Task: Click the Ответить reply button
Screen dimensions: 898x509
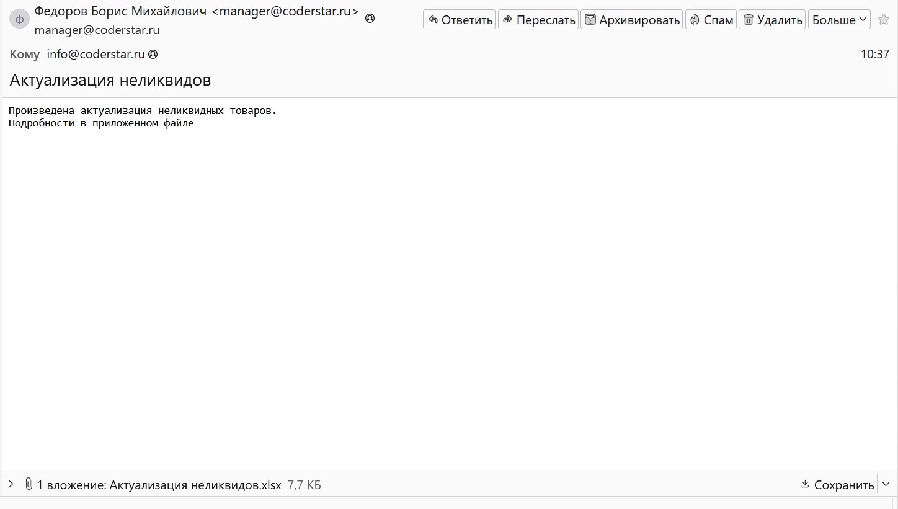Action: tap(459, 20)
